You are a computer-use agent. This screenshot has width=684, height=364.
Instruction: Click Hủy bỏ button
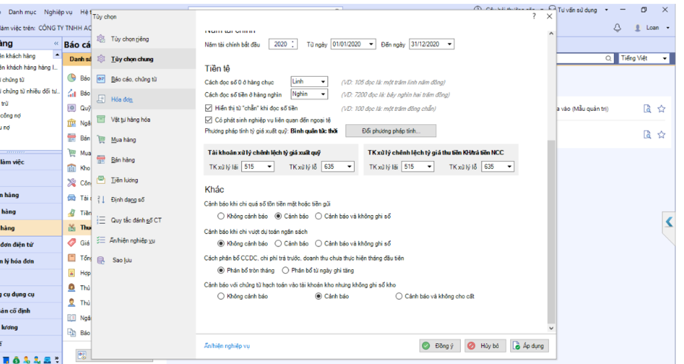484,346
